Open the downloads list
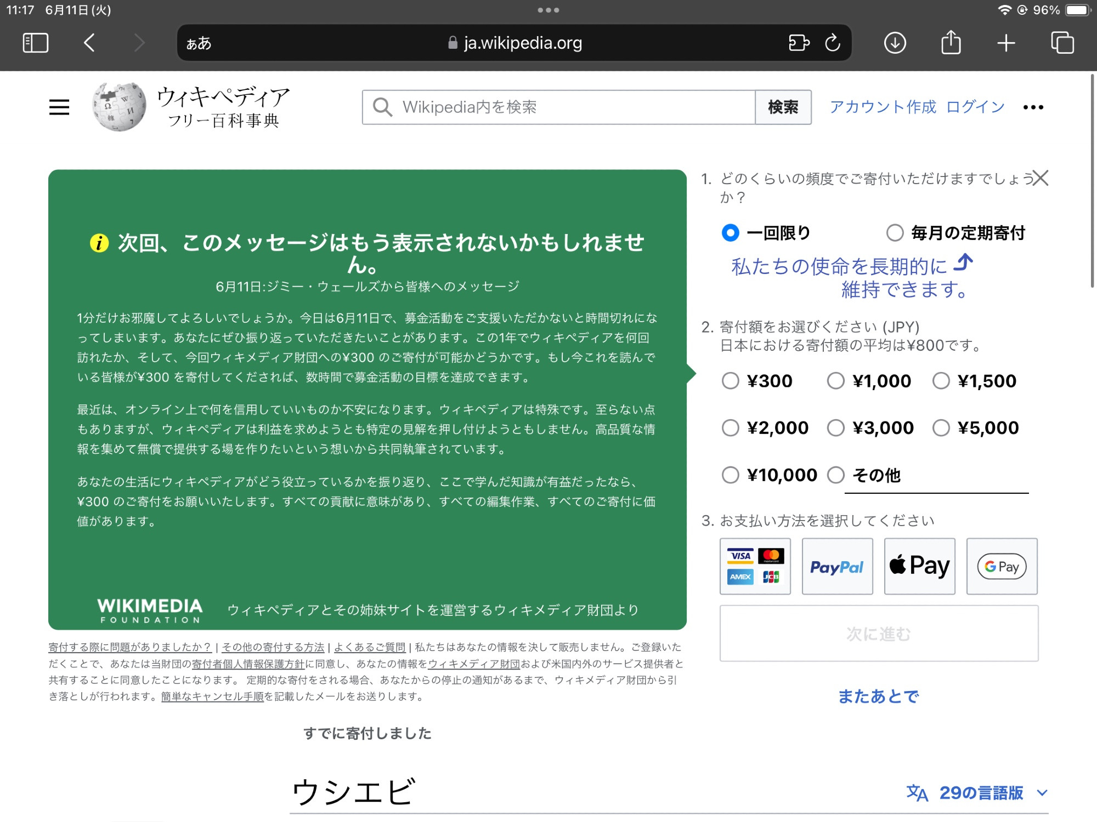Image resolution: width=1097 pixels, height=822 pixels. click(x=895, y=43)
